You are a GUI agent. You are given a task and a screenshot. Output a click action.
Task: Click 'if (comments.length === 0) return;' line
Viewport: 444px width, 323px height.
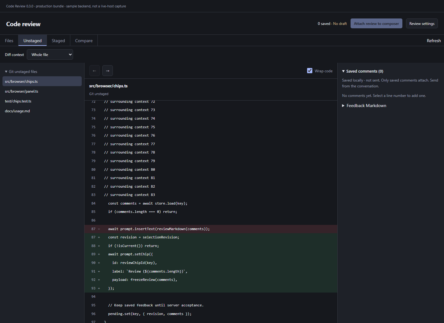point(142,212)
